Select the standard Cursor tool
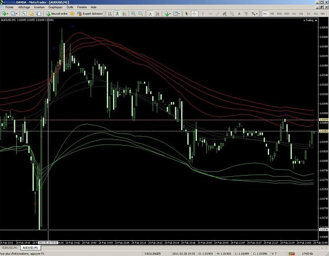329x256 pixels. (186, 14)
